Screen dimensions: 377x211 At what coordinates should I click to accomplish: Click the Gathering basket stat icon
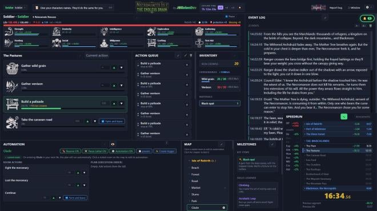point(199,31)
